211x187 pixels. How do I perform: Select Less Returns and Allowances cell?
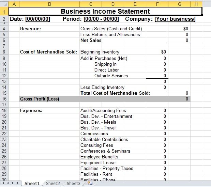(x=110, y=34)
